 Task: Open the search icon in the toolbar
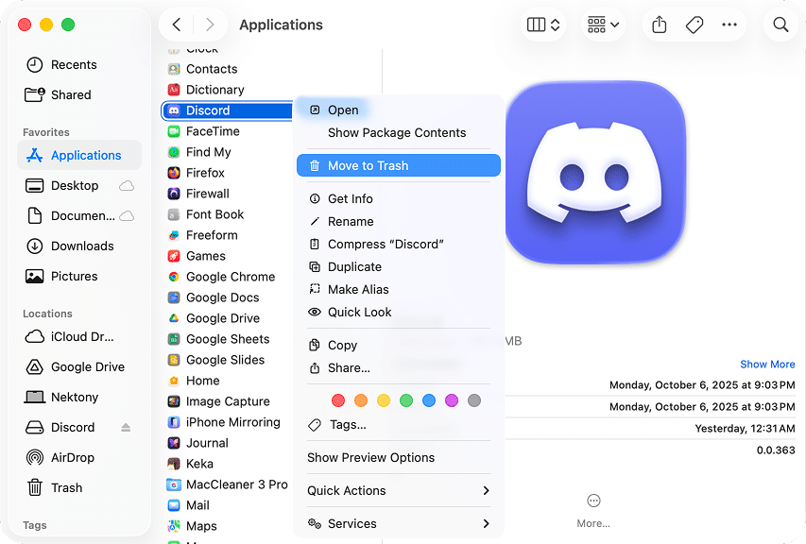pyautogui.click(x=780, y=24)
